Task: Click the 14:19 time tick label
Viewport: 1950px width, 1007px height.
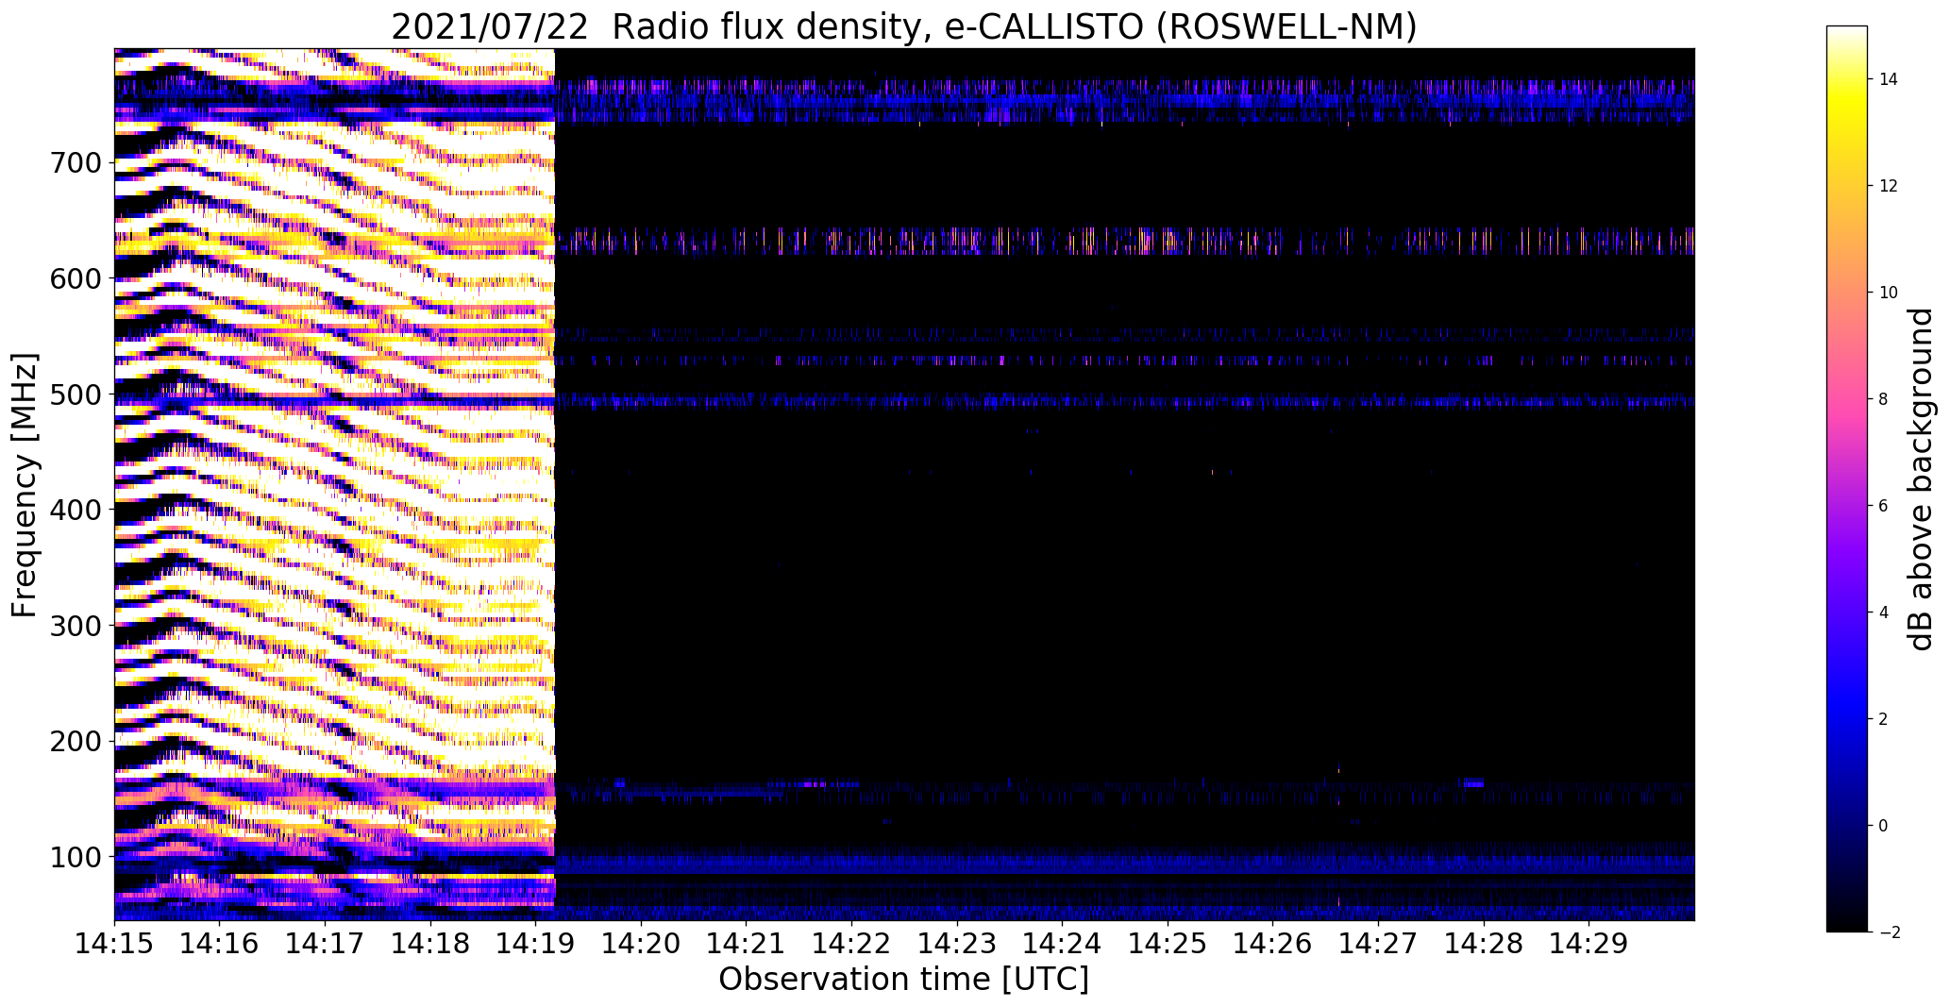Action: pos(535,943)
